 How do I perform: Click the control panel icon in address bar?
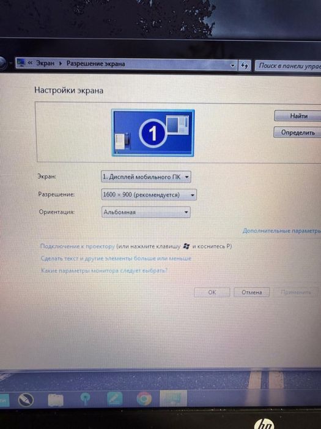click(21, 63)
